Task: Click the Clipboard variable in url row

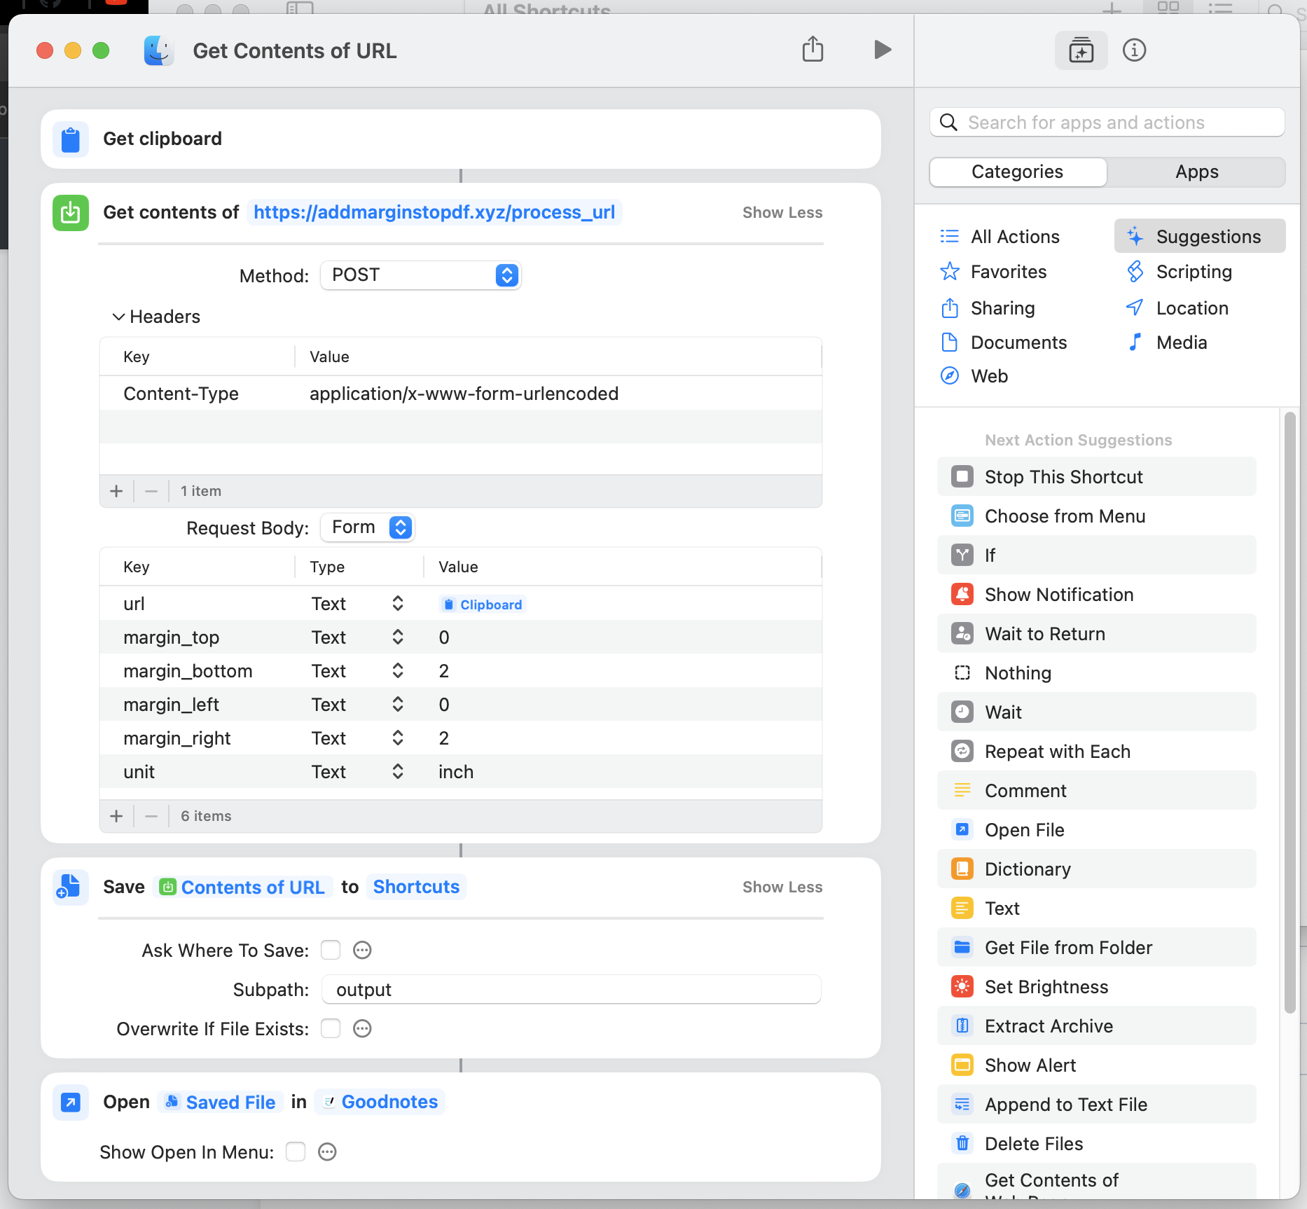Action: (x=483, y=604)
